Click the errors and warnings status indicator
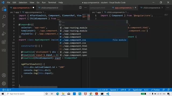Viewport: 172px width, 96px height. click(6, 90)
